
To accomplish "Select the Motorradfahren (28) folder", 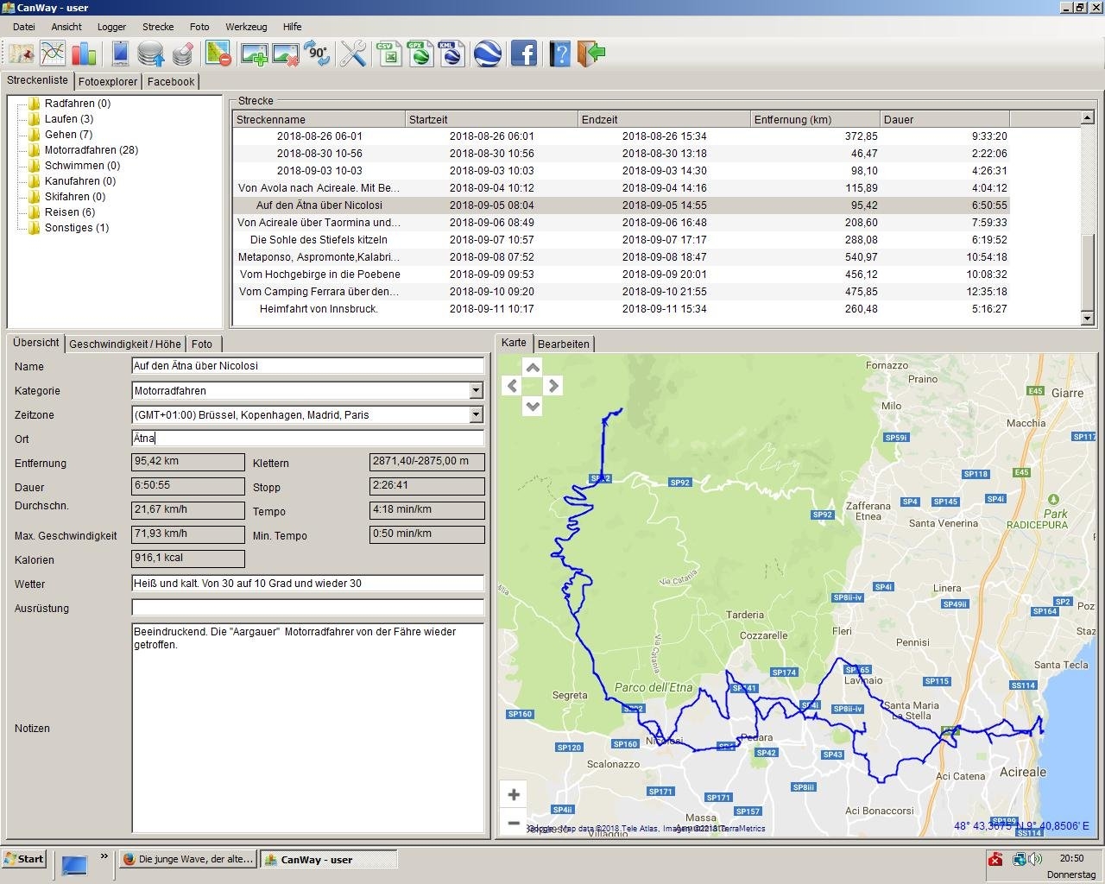I will click(91, 150).
